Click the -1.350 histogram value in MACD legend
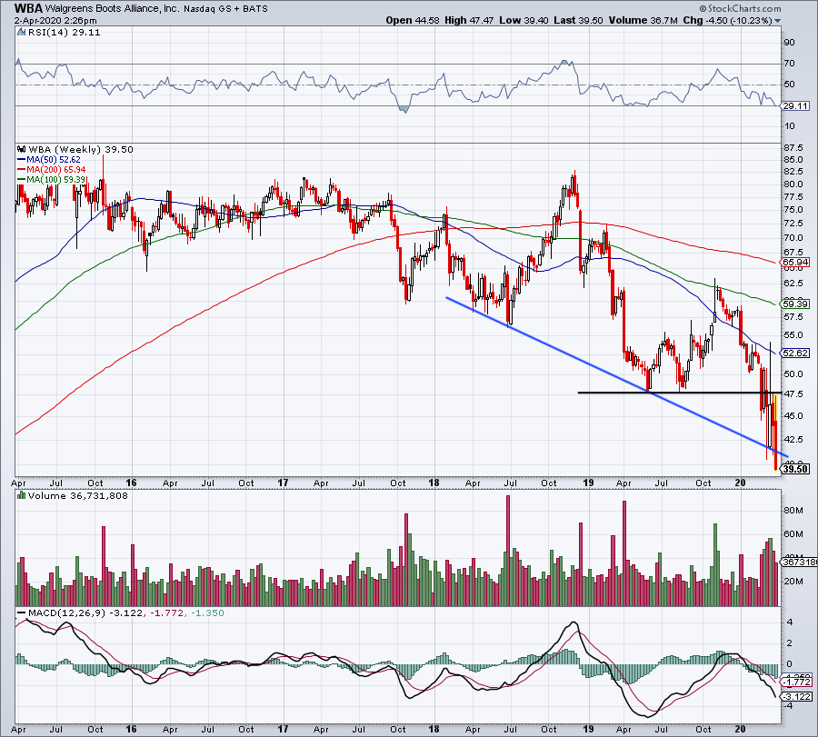 pos(207,613)
